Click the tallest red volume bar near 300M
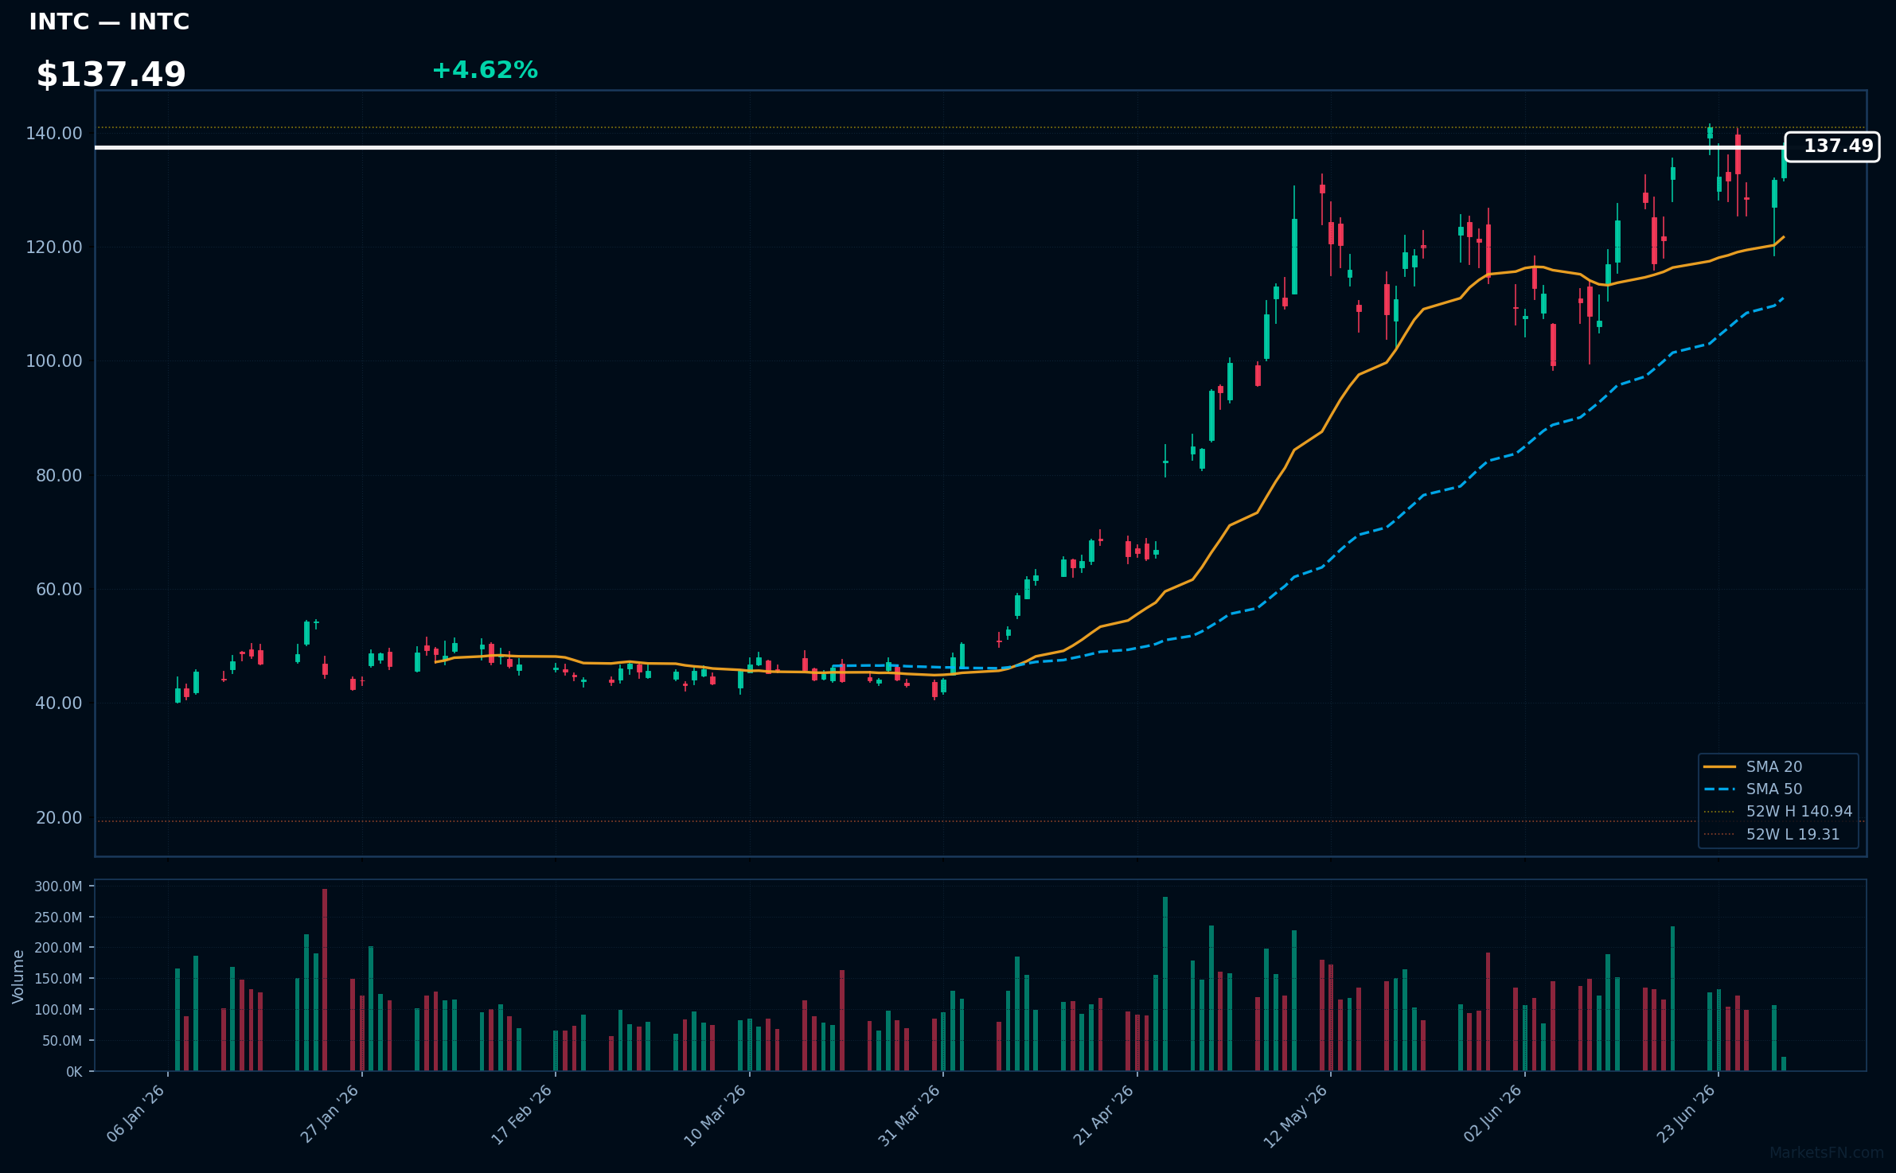 (x=325, y=980)
